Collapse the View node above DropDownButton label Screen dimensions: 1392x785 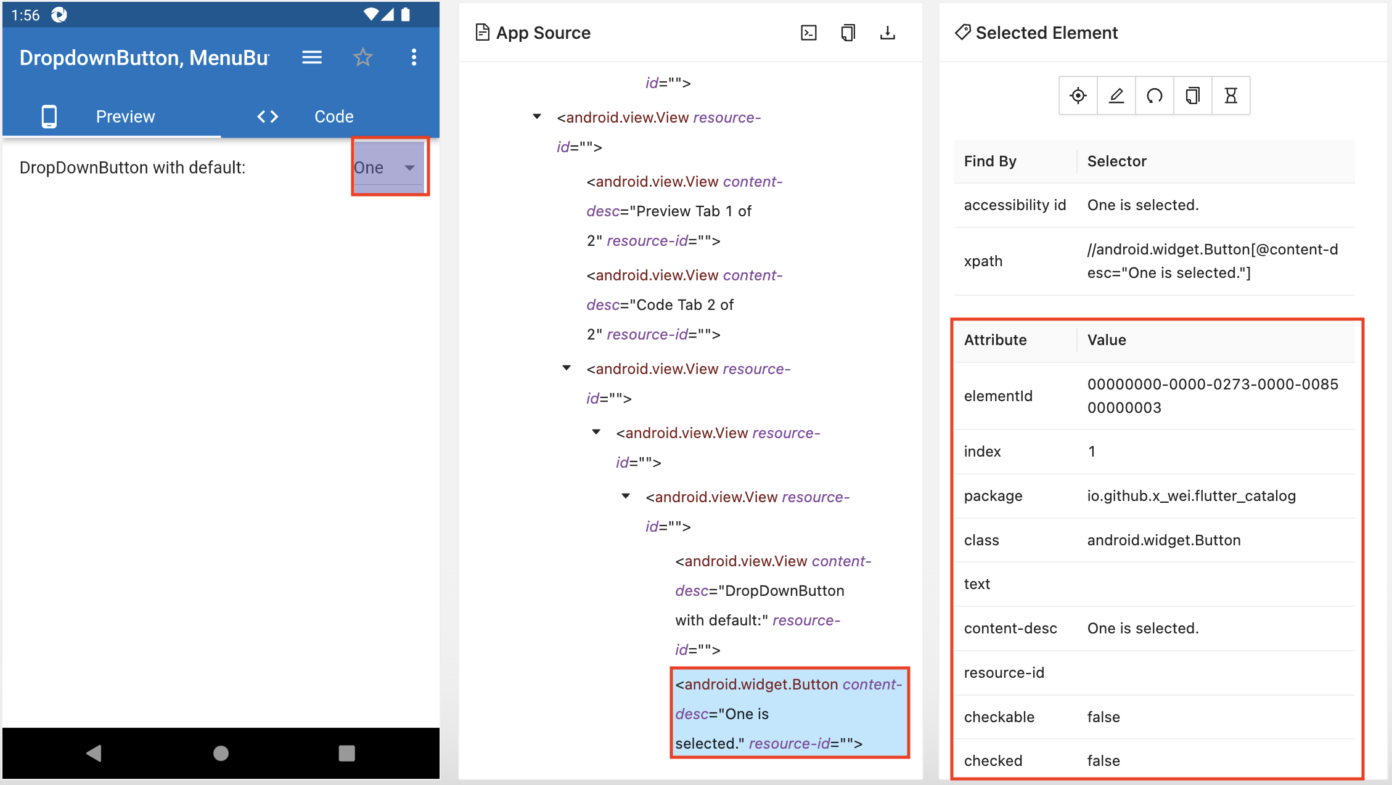click(x=626, y=496)
